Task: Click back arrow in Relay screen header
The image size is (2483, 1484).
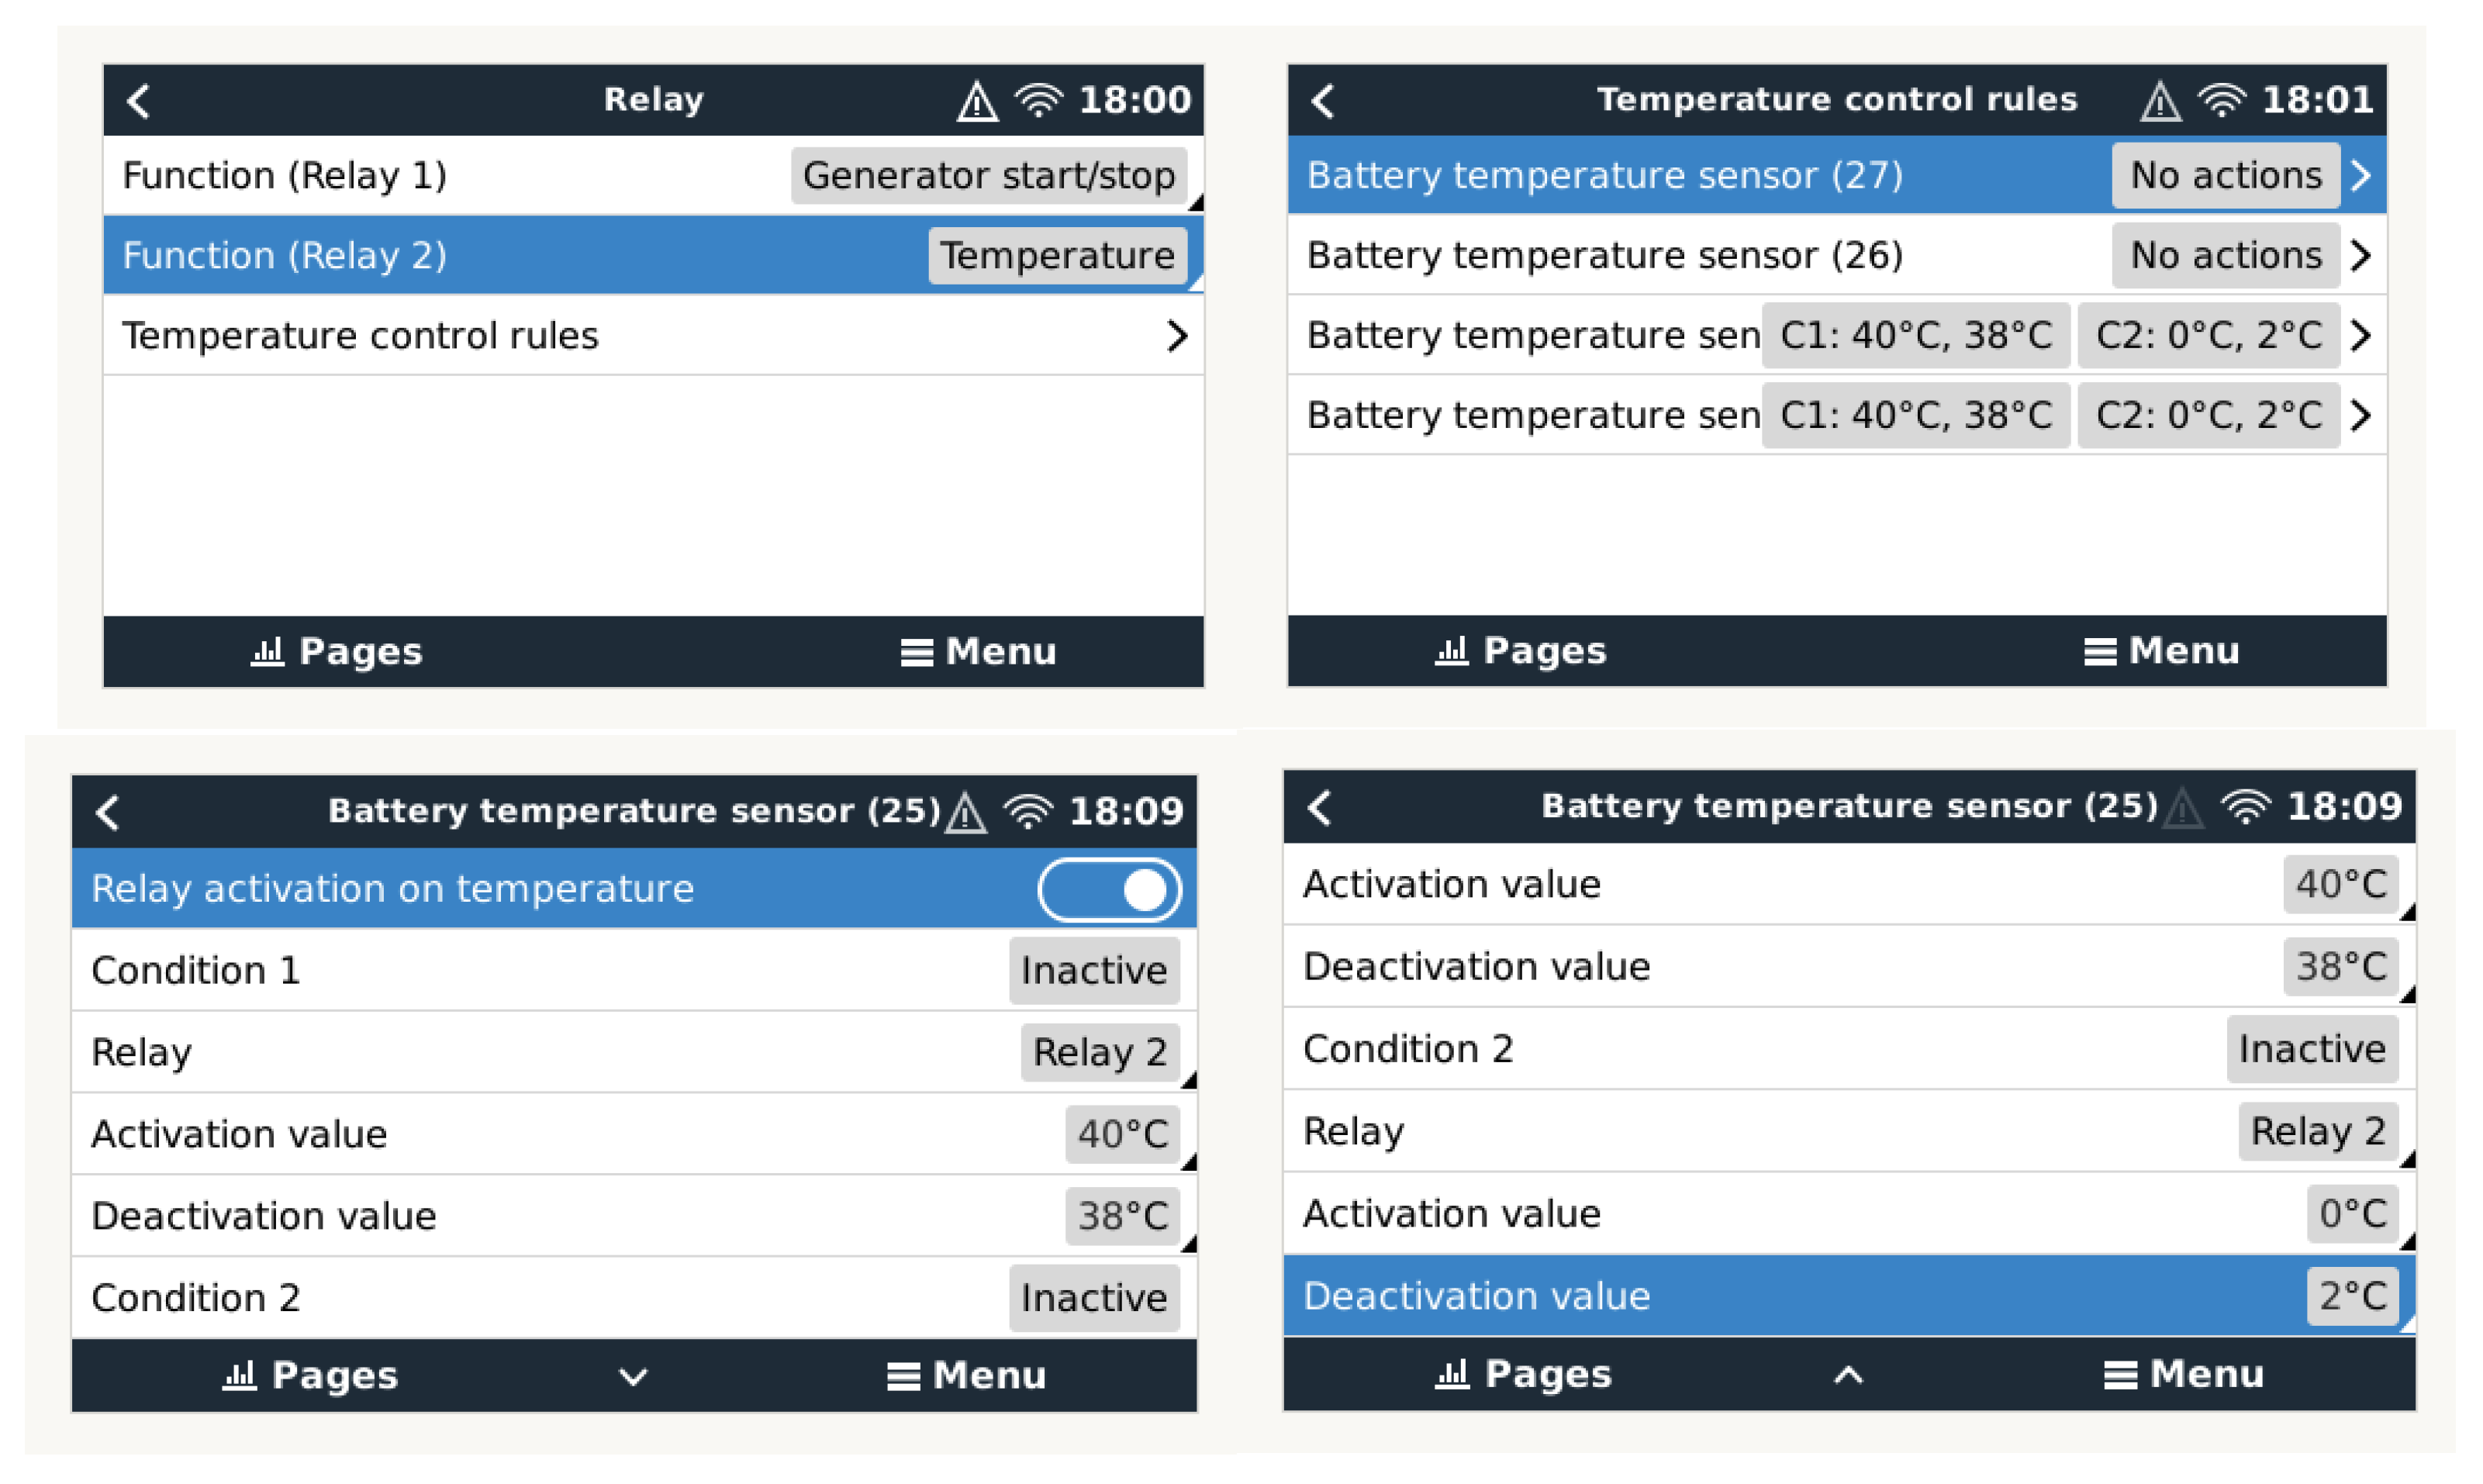Action: point(139,101)
